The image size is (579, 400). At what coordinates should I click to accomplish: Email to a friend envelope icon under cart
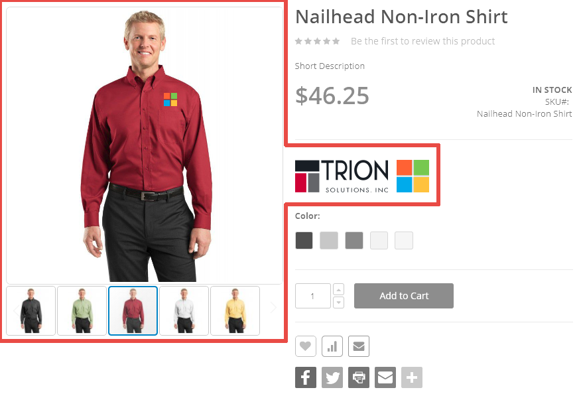pyautogui.click(x=359, y=346)
